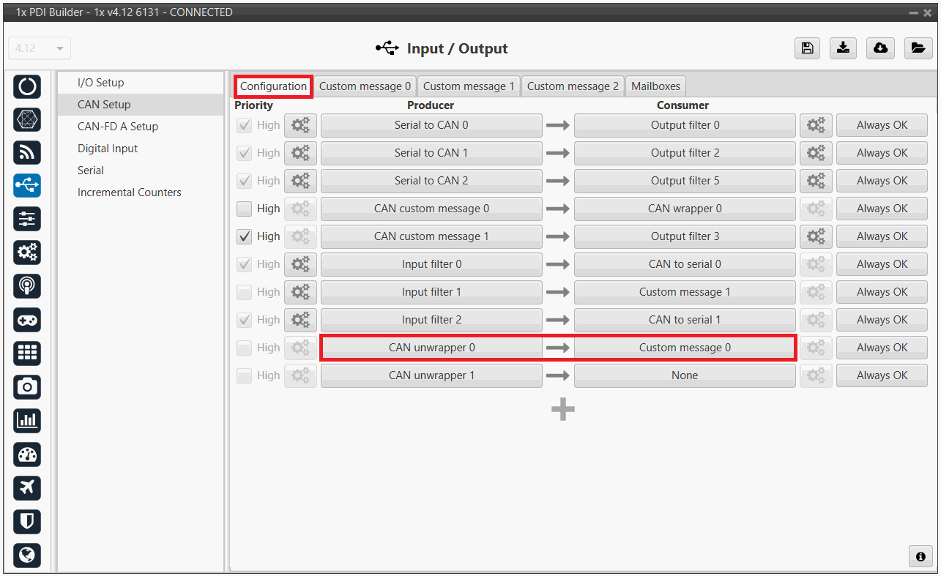Select Digital Input in the side list

tap(108, 149)
